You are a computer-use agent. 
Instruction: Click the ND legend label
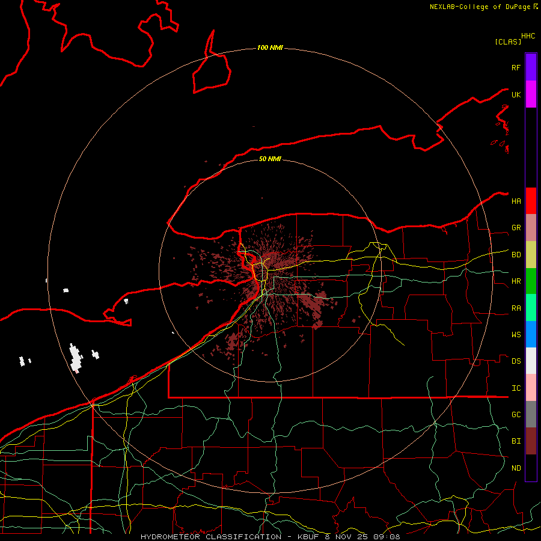[x=516, y=468]
